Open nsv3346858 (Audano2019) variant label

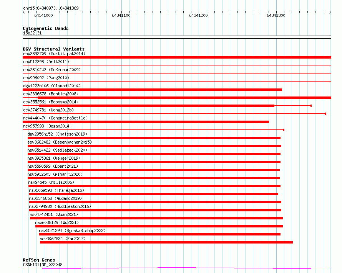[55, 198]
